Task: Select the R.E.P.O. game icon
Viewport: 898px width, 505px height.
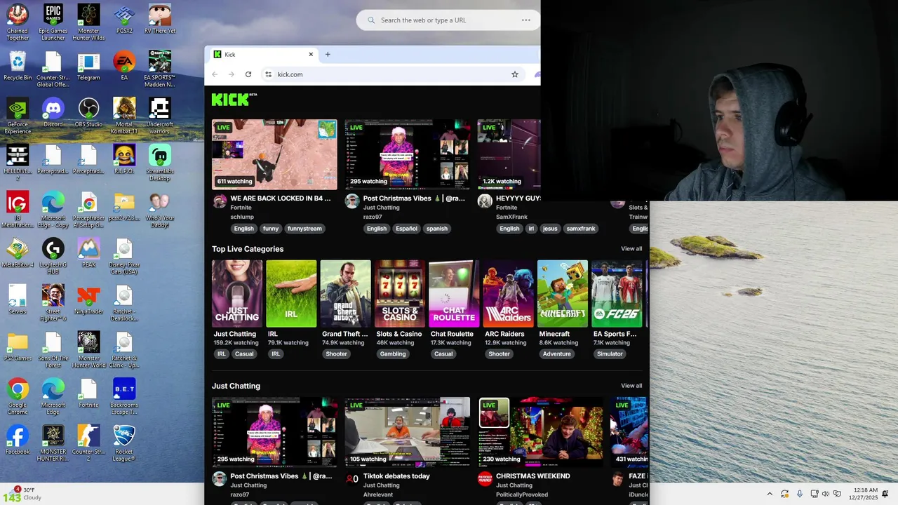Action: point(124,159)
